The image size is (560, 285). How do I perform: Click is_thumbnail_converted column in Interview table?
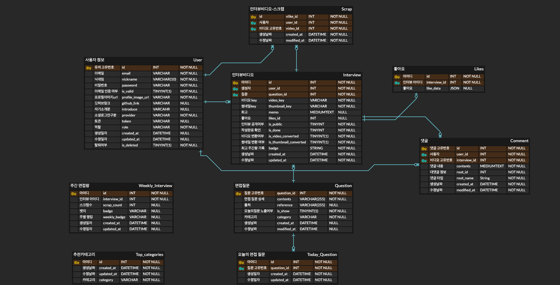pyautogui.click(x=287, y=142)
